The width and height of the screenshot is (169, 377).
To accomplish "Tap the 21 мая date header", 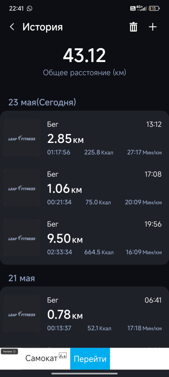I will pos(22,278).
